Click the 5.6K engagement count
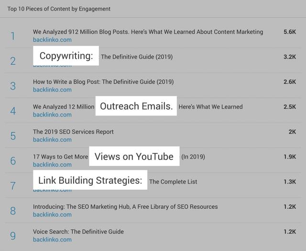The height and width of the screenshot is (251, 306). 289,32
